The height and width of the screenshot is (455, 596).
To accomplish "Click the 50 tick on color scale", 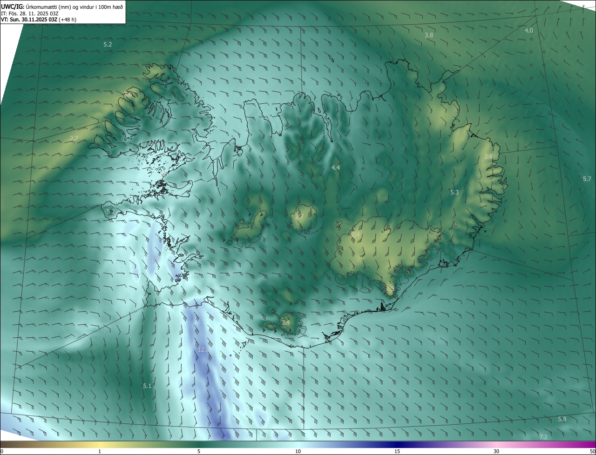I will click(592, 451).
